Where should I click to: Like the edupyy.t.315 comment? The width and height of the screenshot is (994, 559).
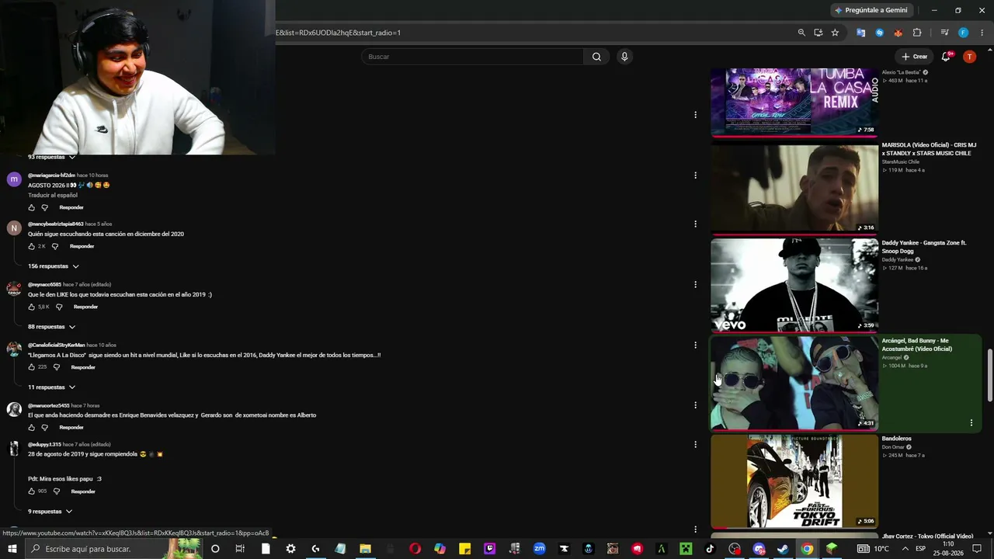[32, 491]
